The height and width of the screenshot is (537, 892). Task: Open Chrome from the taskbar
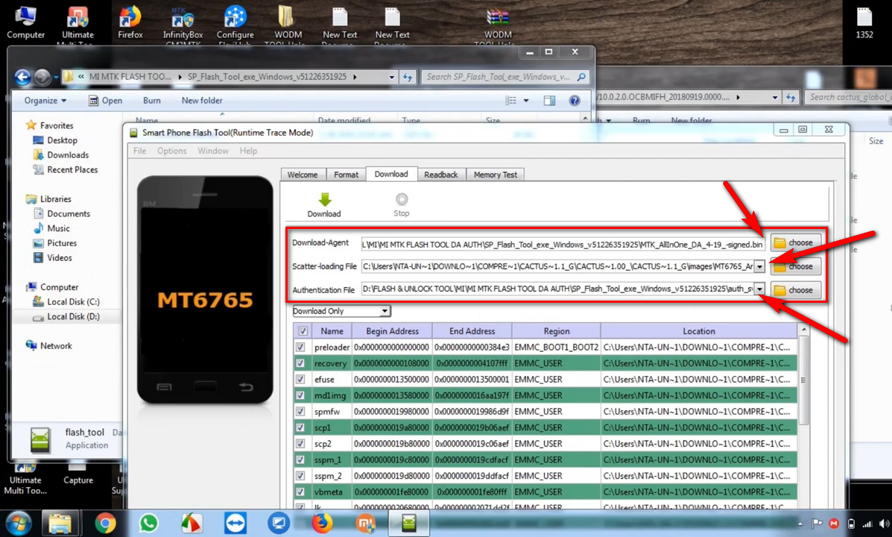pyautogui.click(x=105, y=524)
